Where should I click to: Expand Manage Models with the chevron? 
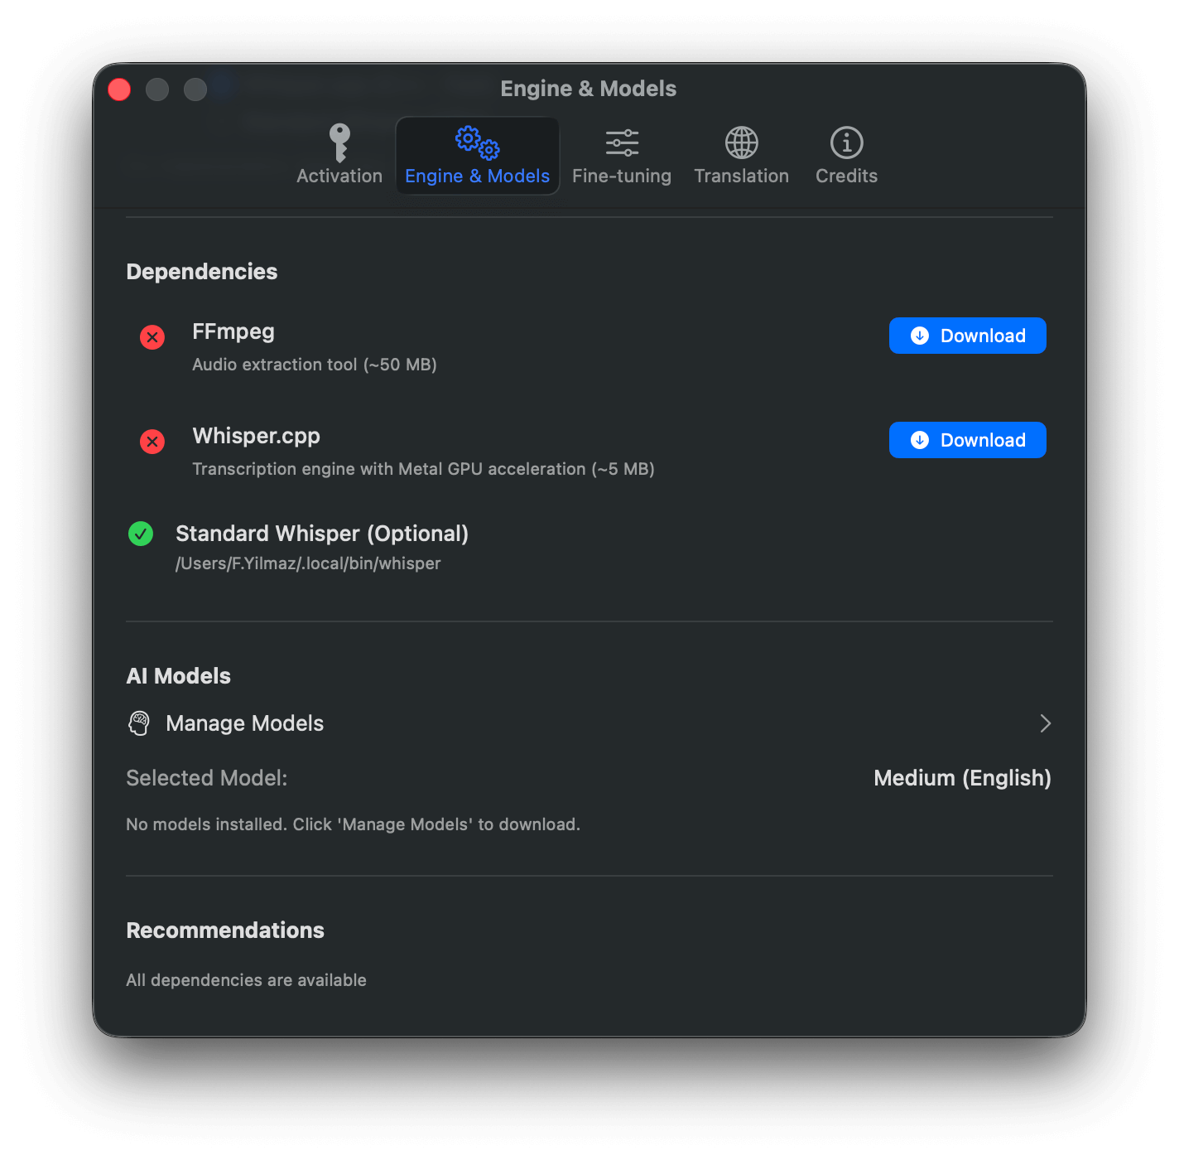tap(1045, 723)
